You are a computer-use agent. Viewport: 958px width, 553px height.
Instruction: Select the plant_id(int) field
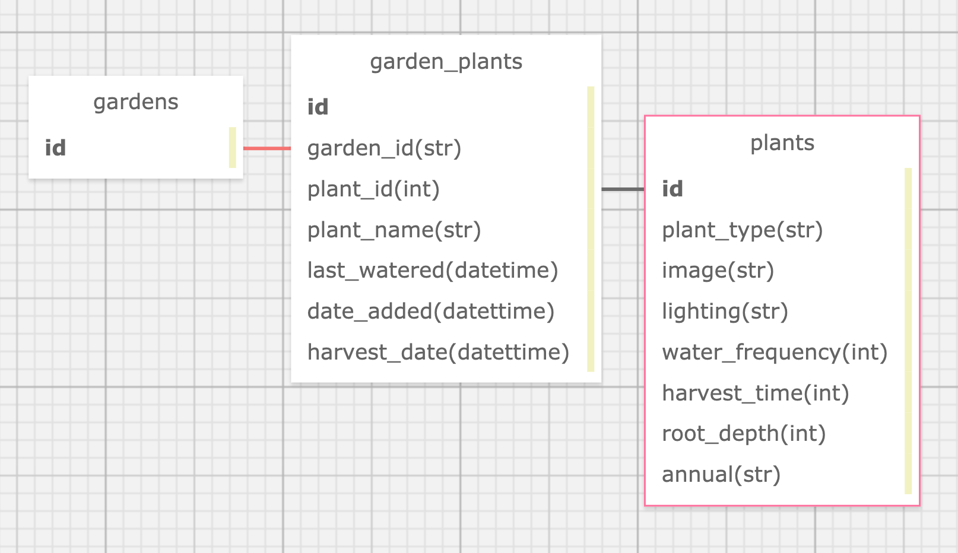coord(373,189)
